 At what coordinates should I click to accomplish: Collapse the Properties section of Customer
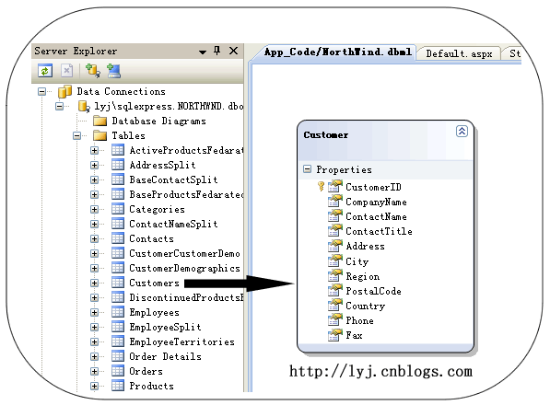click(308, 169)
